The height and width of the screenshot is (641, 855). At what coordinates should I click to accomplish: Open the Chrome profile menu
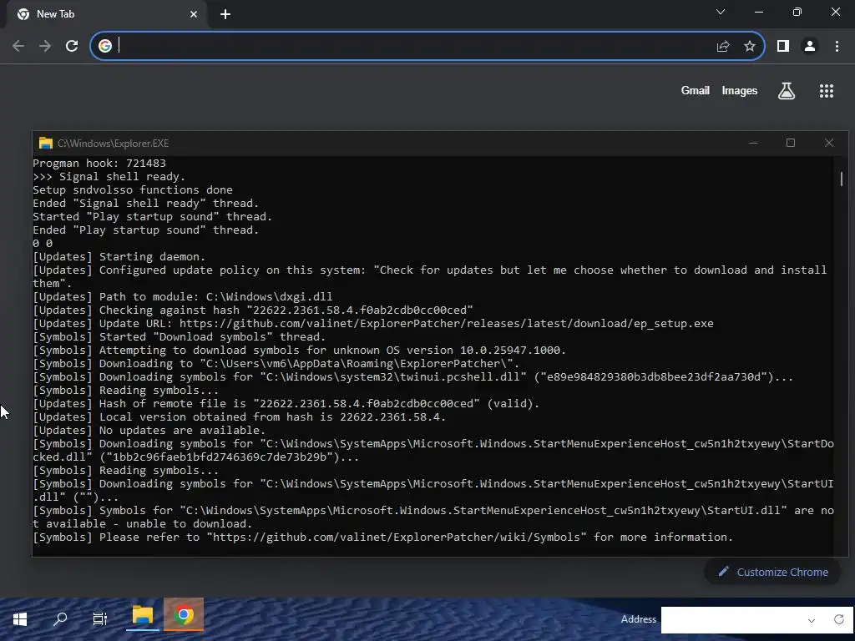click(x=810, y=47)
